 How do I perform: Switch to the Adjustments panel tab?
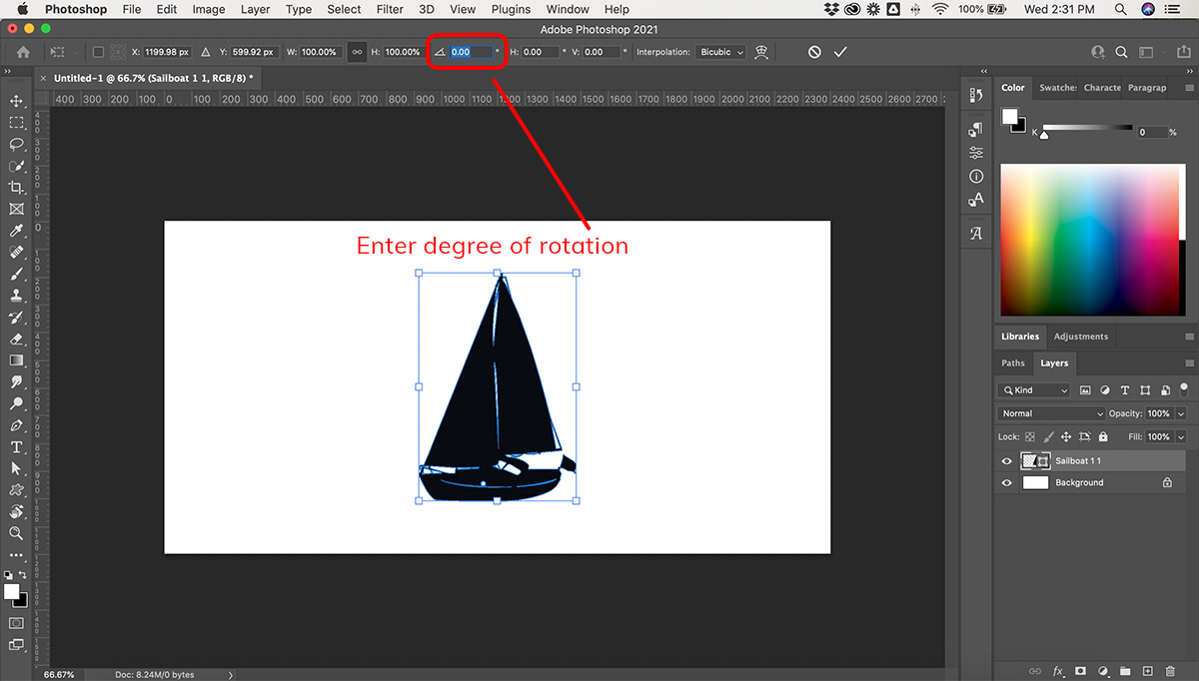pyautogui.click(x=1080, y=337)
